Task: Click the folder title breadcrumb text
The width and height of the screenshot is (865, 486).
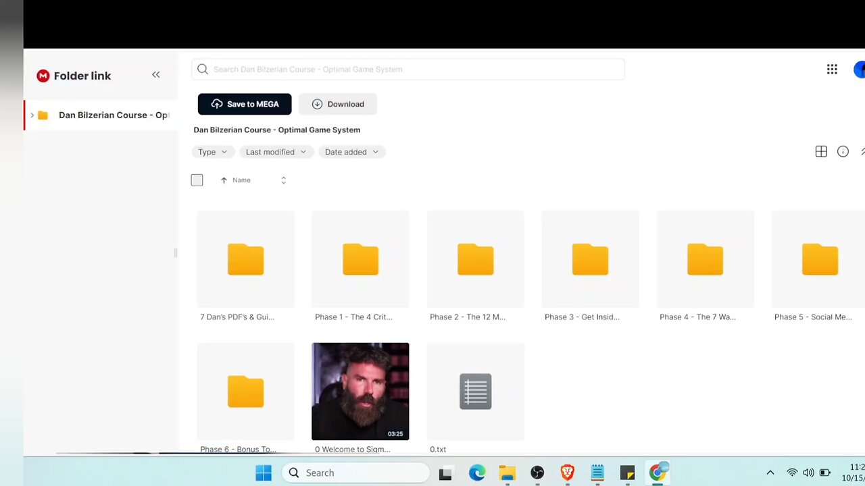Action: tap(277, 130)
